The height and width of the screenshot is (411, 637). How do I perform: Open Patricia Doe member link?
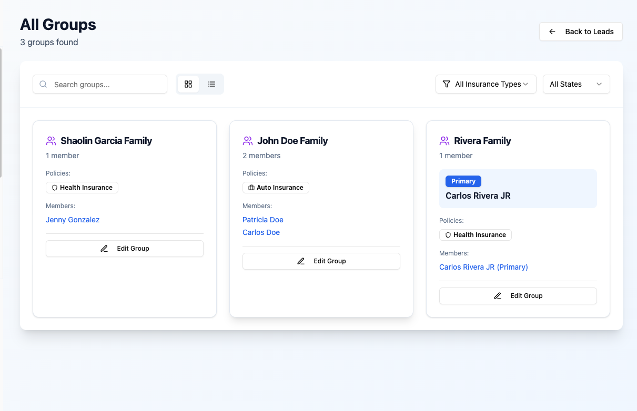[x=263, y=220]
